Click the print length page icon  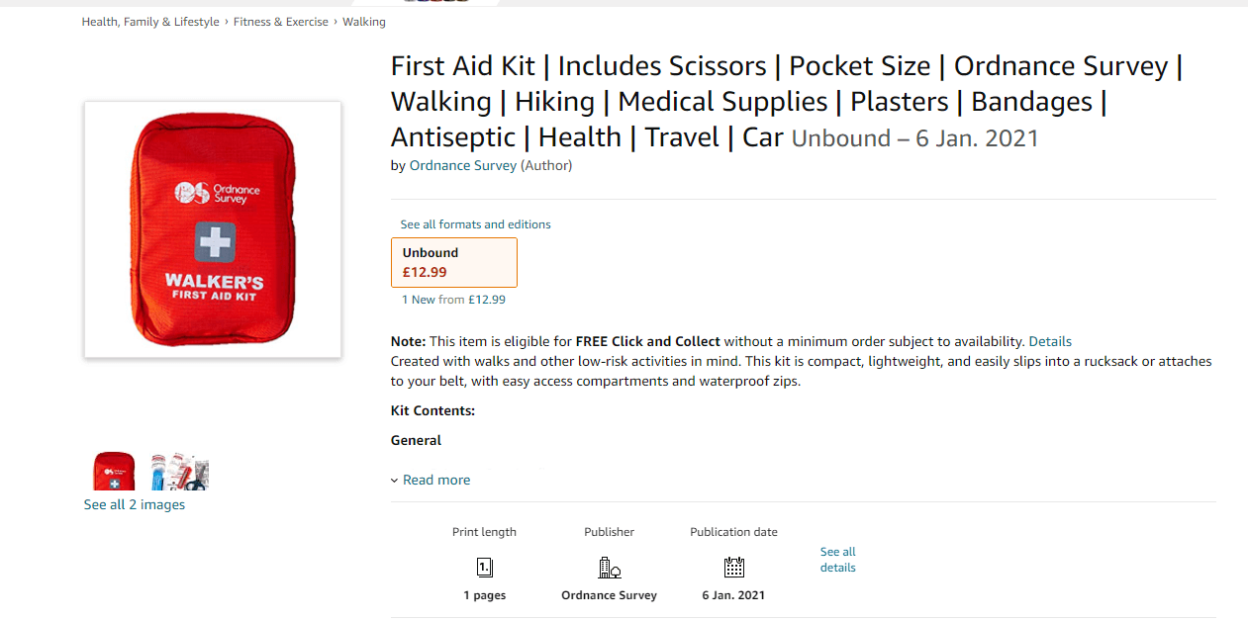pyautogui.click(x=484, y=567)
